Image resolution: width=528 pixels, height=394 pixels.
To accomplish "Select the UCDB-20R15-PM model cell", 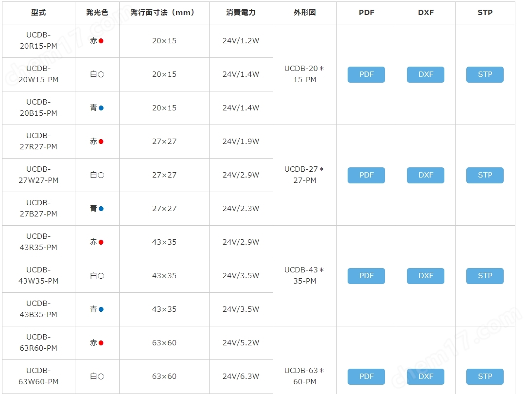I will point(38,41).
